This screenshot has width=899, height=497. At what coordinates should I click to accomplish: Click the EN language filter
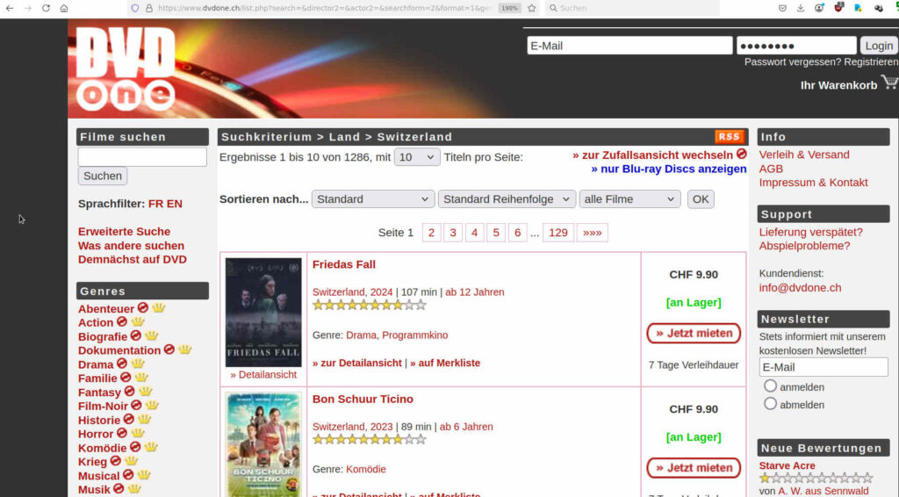175,204
